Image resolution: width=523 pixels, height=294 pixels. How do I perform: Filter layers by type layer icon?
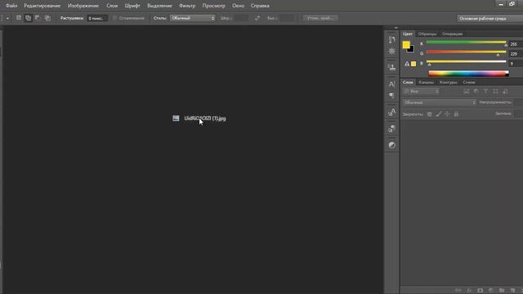click(485, 91)
